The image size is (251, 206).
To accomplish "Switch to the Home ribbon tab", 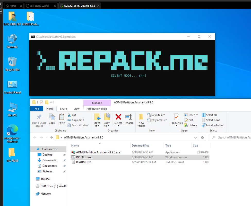I will click(50, 109).
